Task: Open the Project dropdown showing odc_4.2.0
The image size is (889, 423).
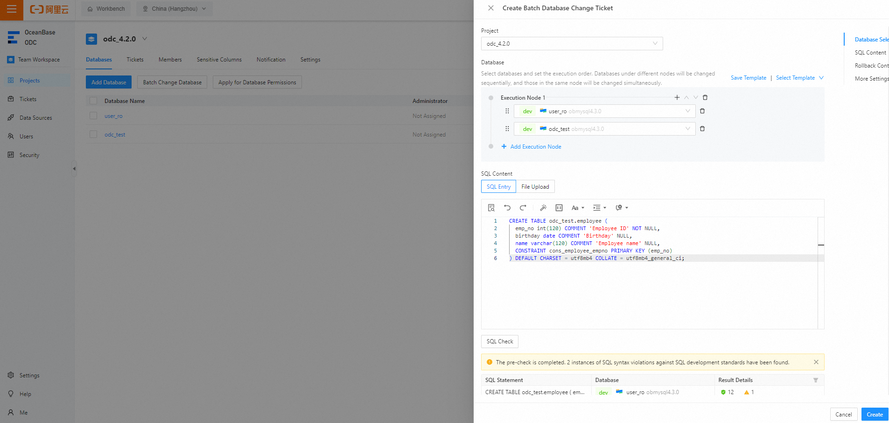Action: point(572,43)
